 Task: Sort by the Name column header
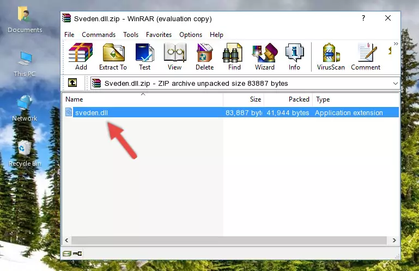click(143, 99)
